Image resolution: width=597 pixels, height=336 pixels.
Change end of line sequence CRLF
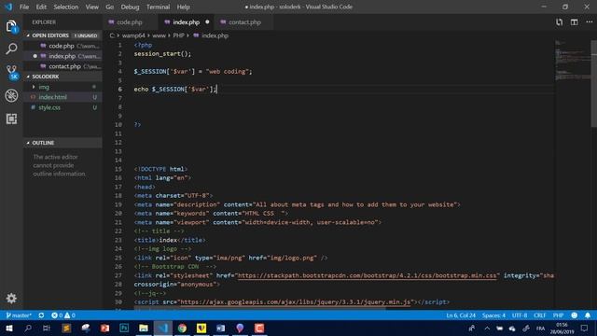point(539,315)
